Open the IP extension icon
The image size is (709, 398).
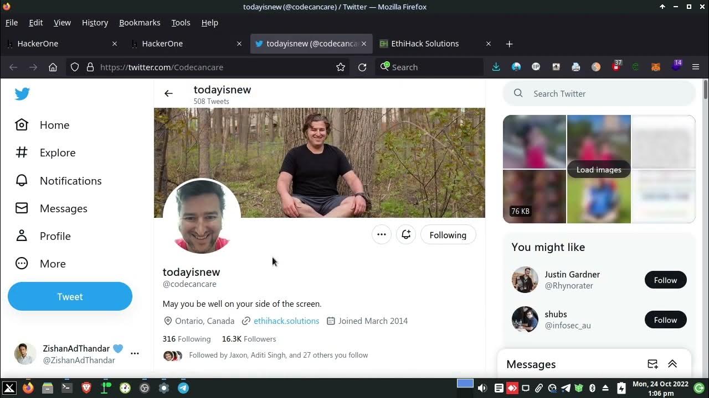[x=536, y=67]
